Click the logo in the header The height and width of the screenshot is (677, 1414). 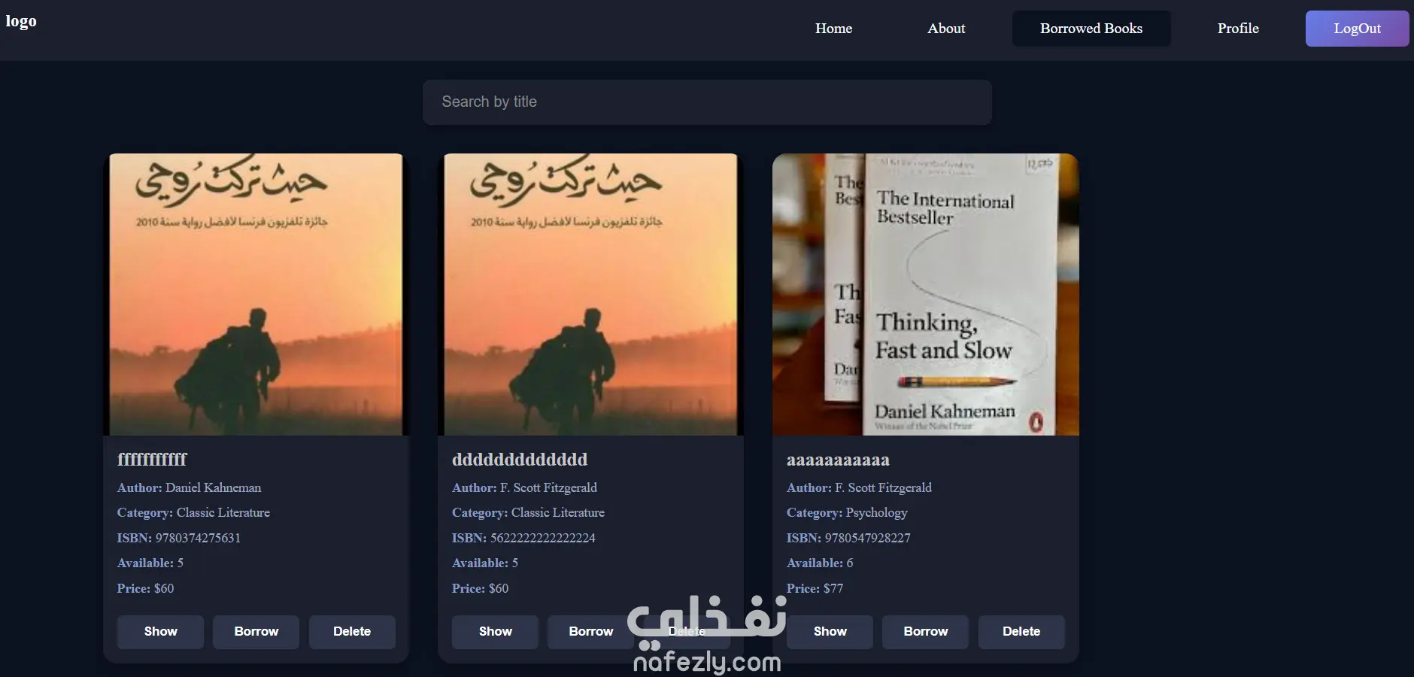point(21,21)
